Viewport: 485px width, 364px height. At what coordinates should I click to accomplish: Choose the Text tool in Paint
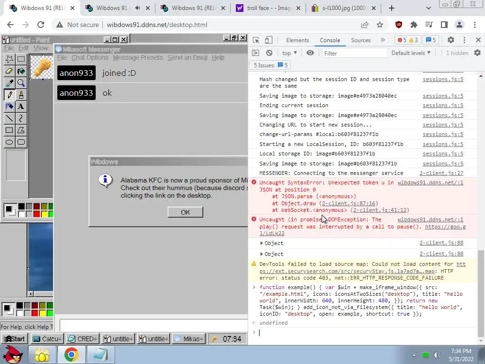tap(21, 106)
